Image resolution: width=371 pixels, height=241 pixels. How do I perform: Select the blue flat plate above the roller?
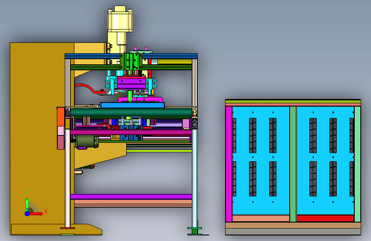pos(133,105)
